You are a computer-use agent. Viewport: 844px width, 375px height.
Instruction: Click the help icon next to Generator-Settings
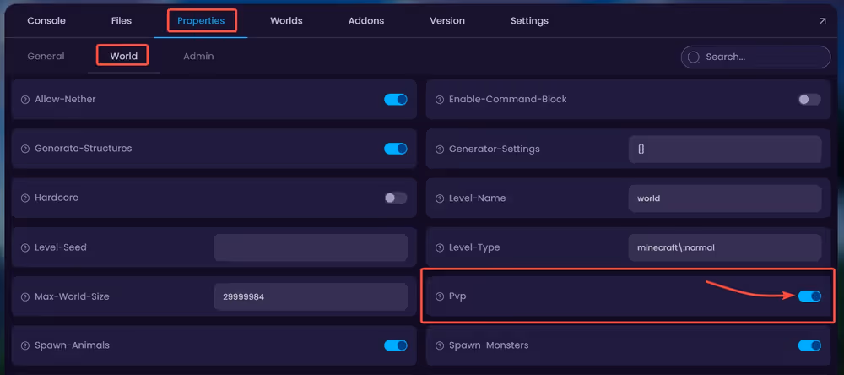click(x=440, y=149)
